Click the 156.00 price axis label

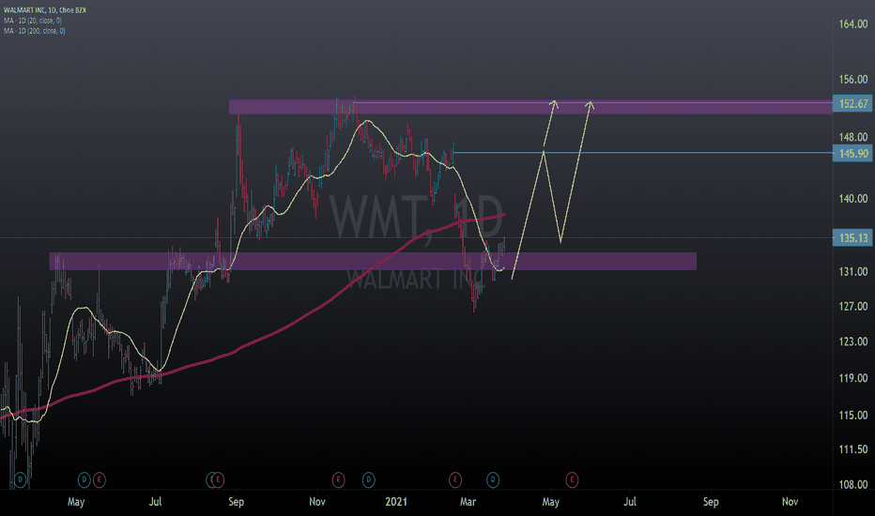[x=853, y=80]
